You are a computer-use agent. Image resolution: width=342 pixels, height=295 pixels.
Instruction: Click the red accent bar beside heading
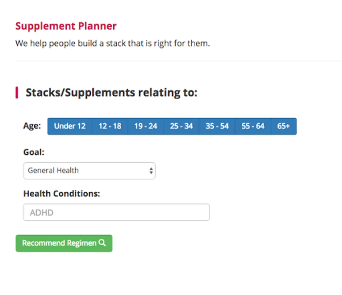click(17, 93)
